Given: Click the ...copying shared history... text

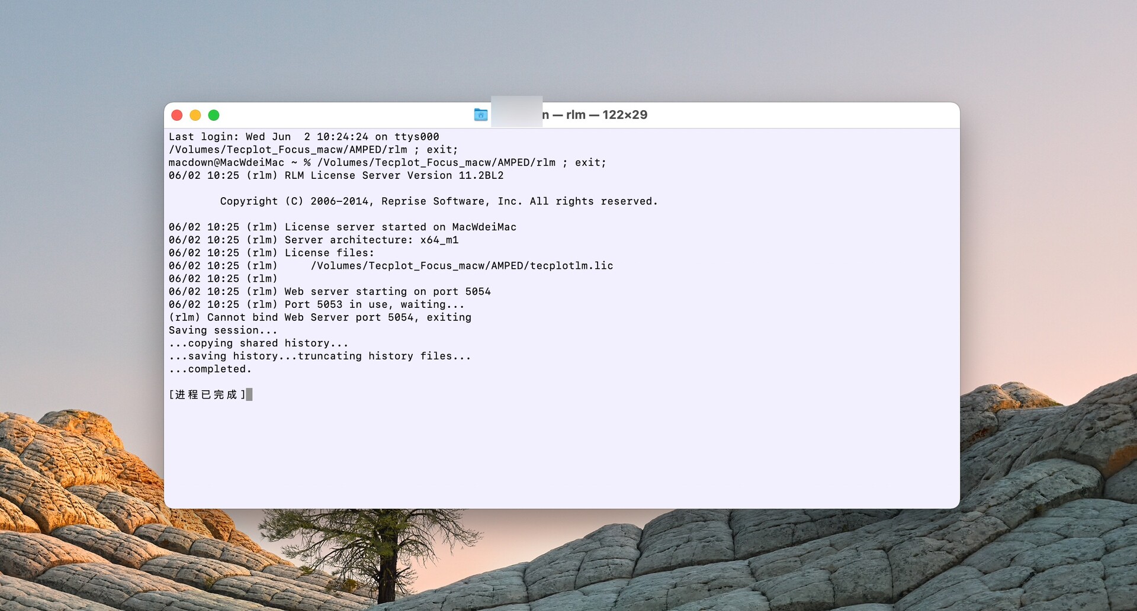Looking at the screenshot, I should click(258, 343).
